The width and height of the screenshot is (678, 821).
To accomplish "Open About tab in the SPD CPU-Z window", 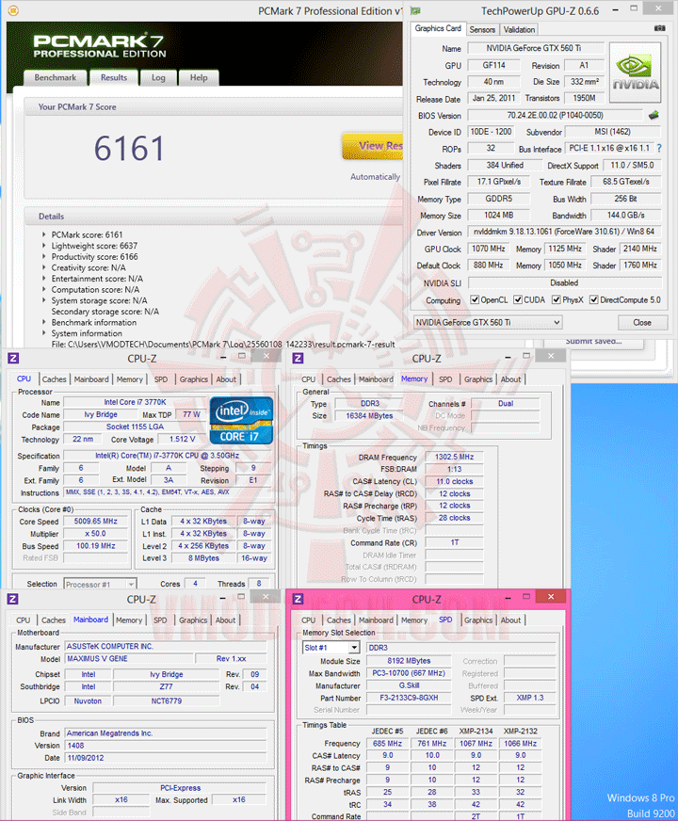I will (510, 620).
